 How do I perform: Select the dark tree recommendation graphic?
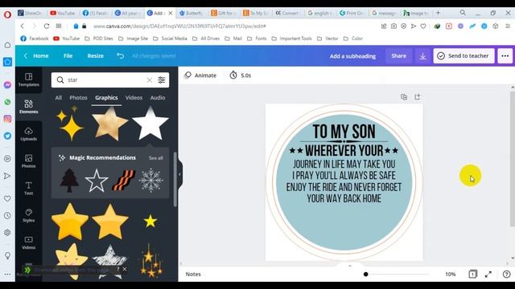point(69,181)
